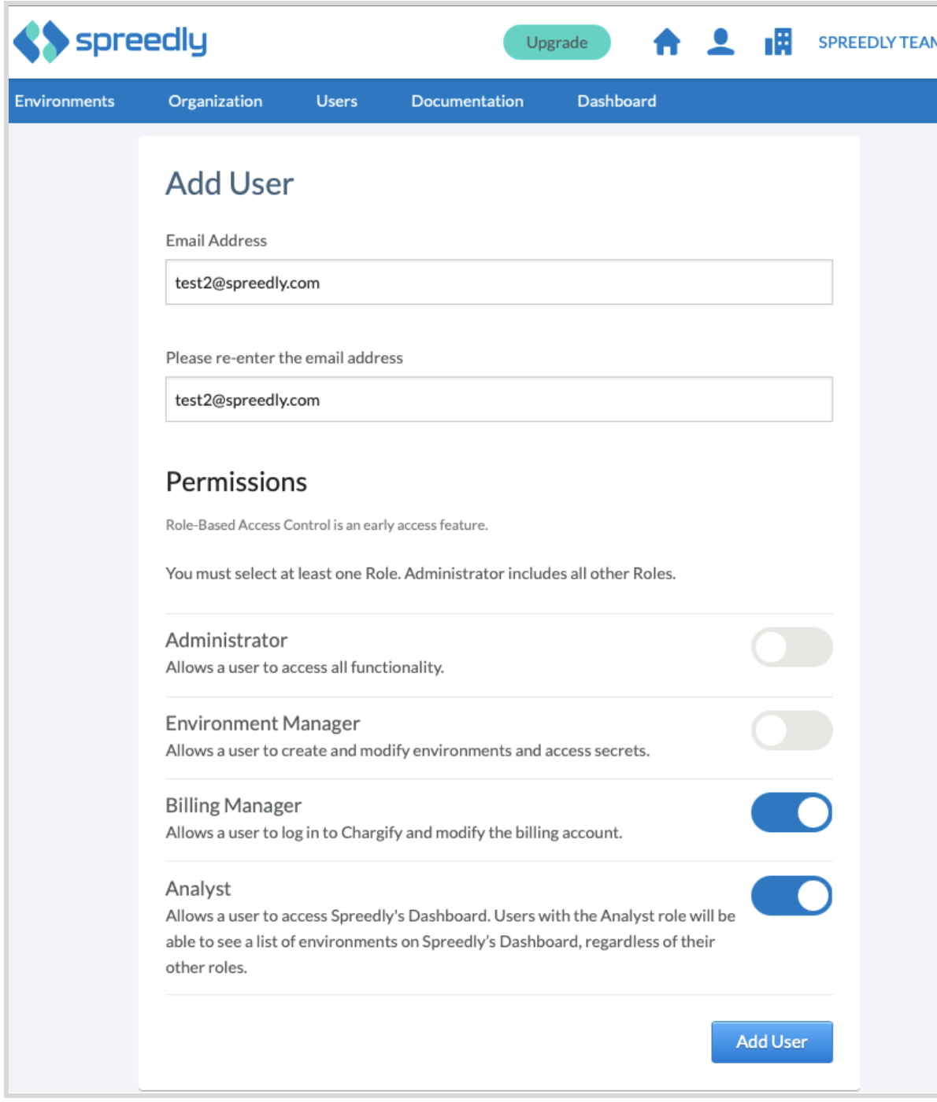Enable the Administrator role toggle
Viewport: 937px width, 1102px height.
791,647
